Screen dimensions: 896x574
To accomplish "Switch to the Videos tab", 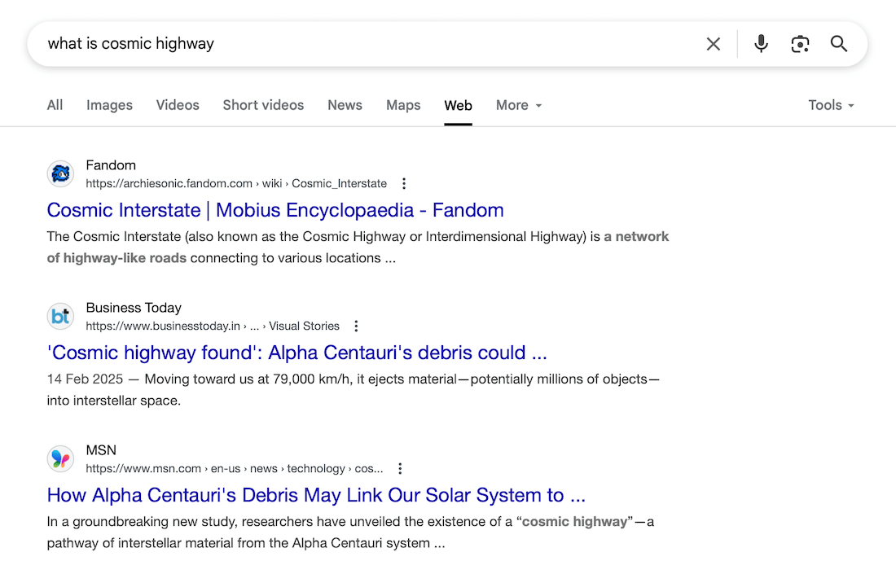I will click(178, 105).
